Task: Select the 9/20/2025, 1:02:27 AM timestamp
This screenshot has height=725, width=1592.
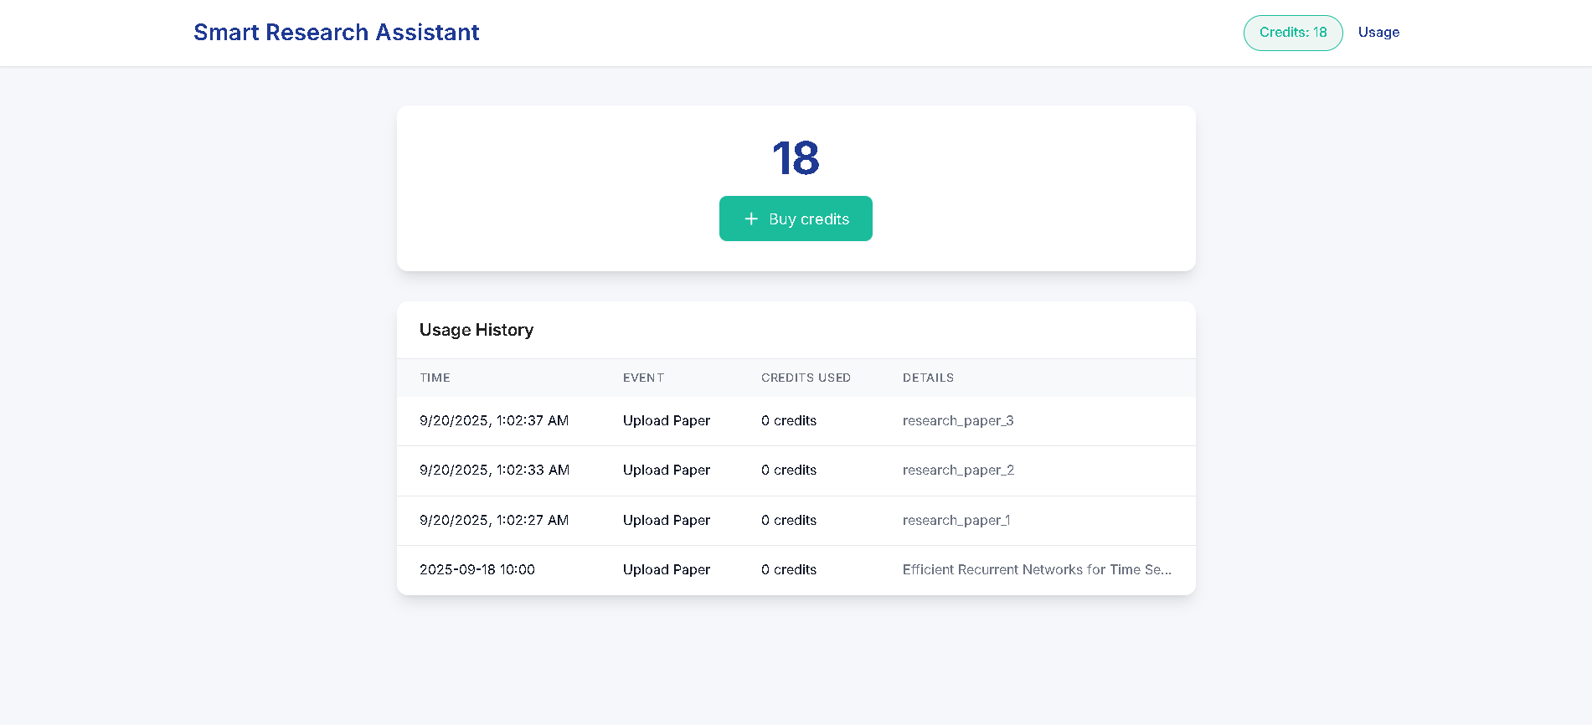Action: pyautogui.click(x=494, y=521)
